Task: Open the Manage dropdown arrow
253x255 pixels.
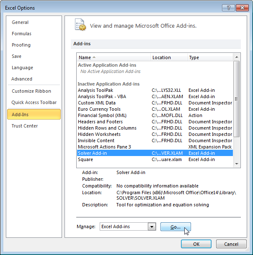Action: pyautogui.click(x=152, y=226)
